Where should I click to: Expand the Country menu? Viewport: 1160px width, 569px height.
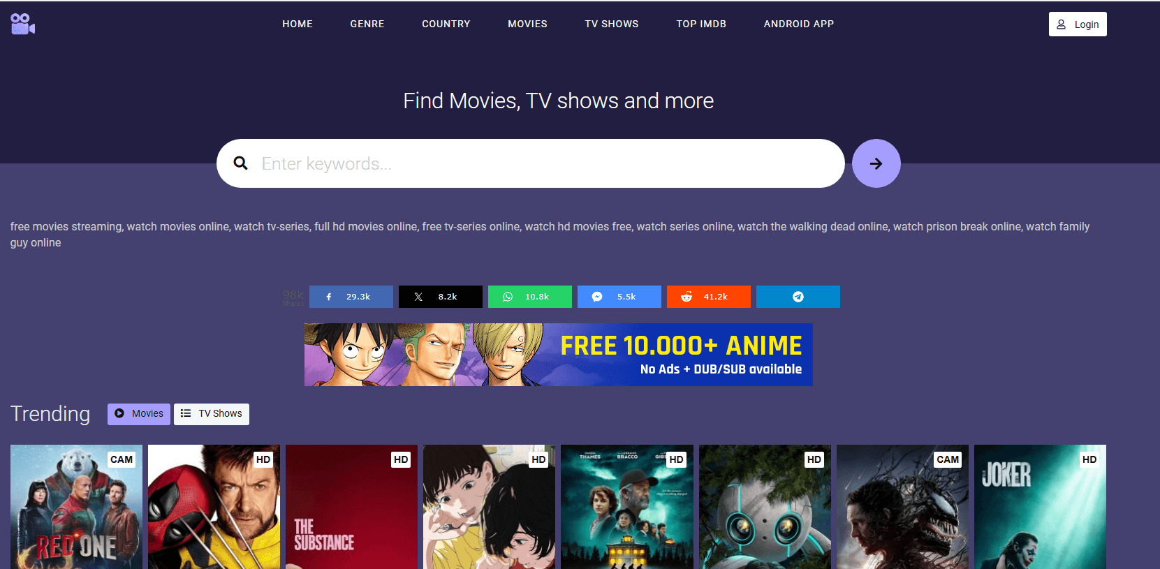(x=446, y=24)
